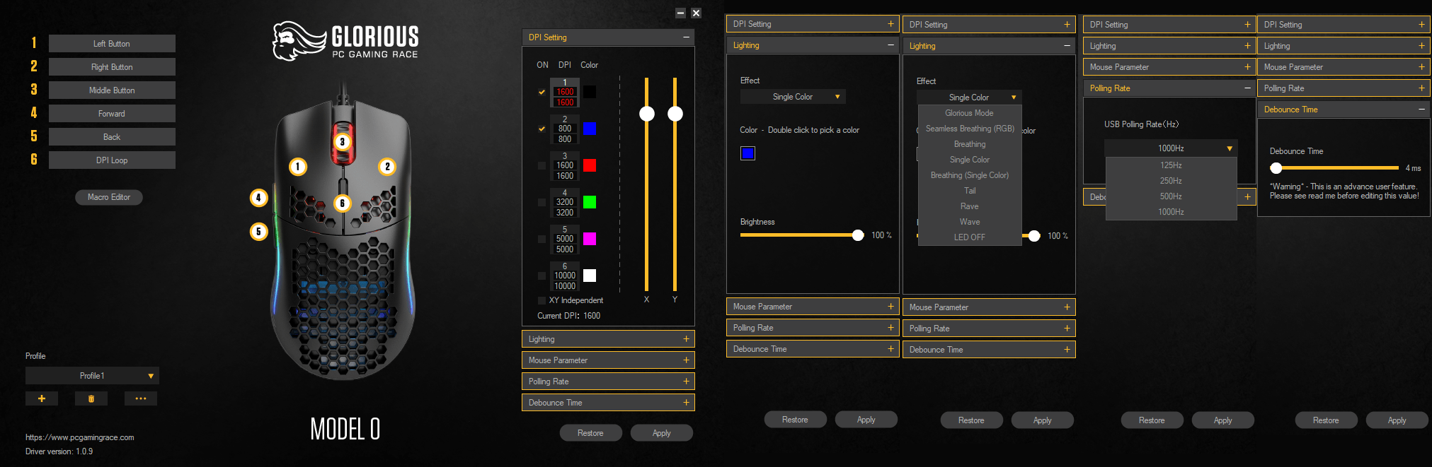The height and width of the screenshot is (467, 1432).
Task: Expand Mouse Parameter below the Current DPI readout
Action: (x=608, y=360)
